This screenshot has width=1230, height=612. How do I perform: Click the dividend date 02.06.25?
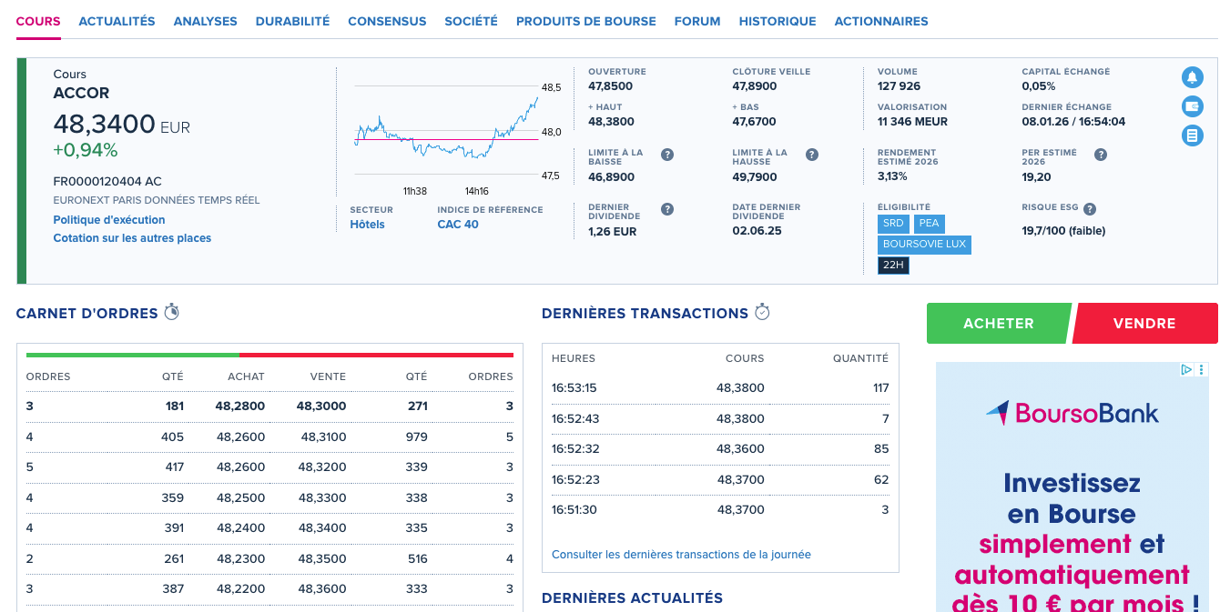pyautogui.click(x=757, y=232)
